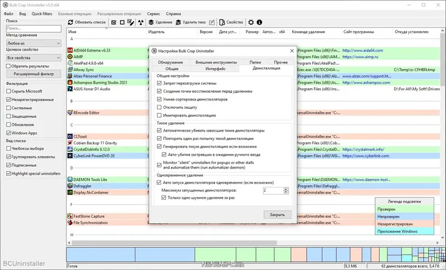This screenshot has height=270, width=446.
Task: Toggle Создание точки восстановления checkbox
Action: click(159, 91)
